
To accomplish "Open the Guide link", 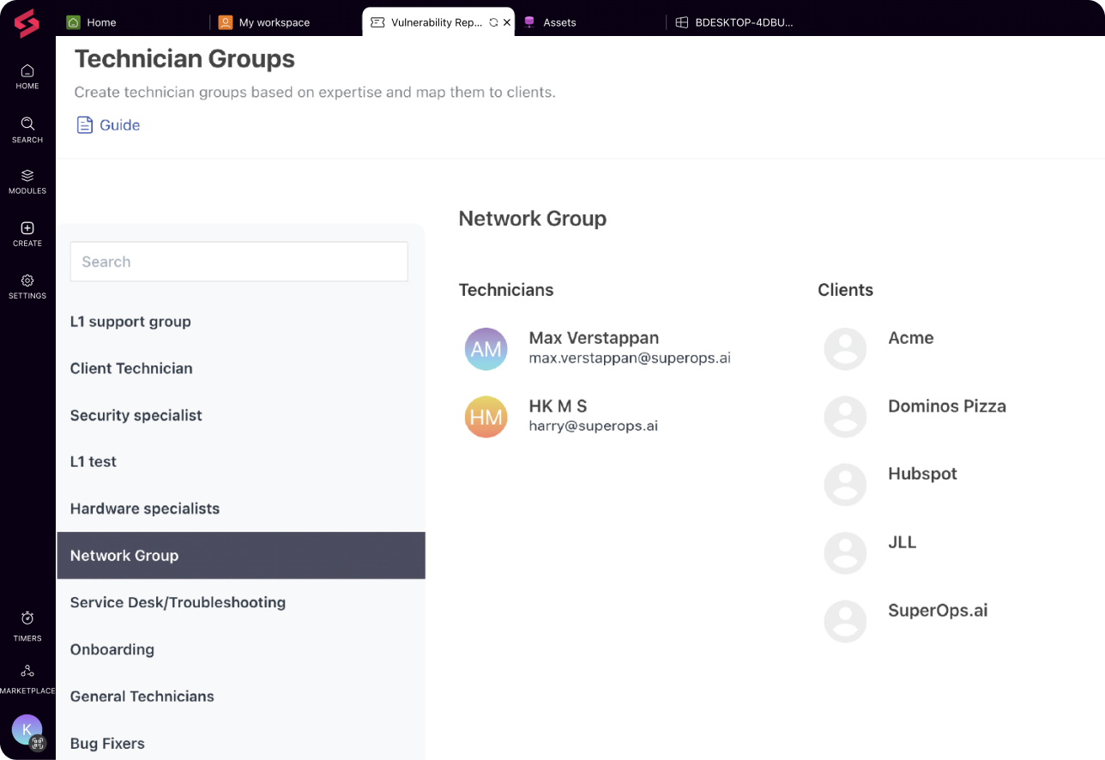I will pyautogui.click(x=119, y=124).
